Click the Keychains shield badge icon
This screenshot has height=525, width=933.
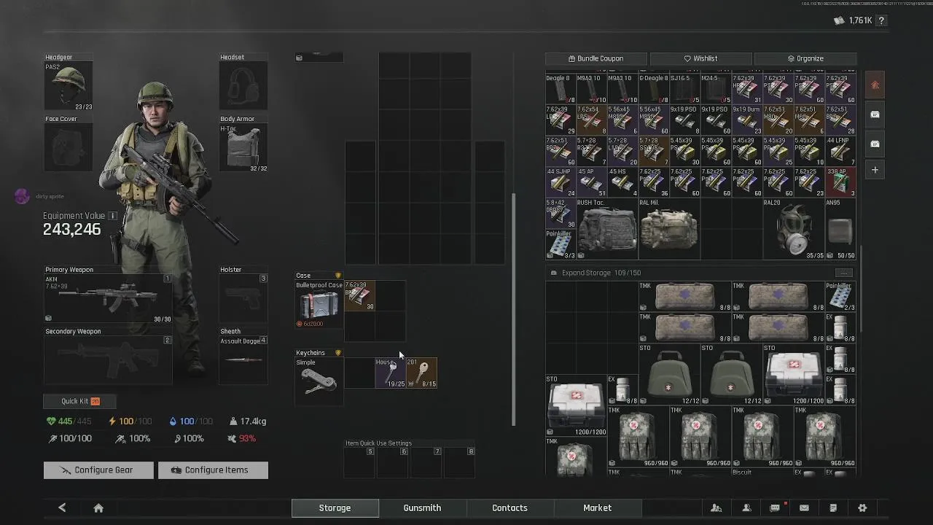point(337,353)
